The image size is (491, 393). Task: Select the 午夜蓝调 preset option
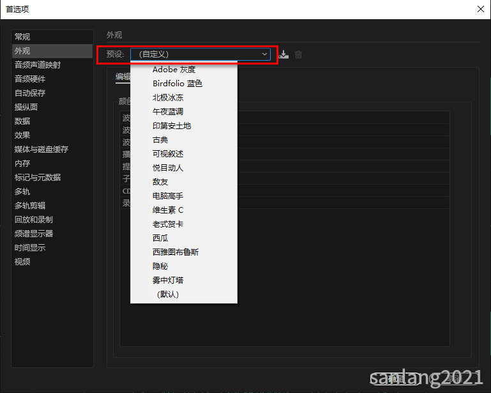tap(184, 112)
